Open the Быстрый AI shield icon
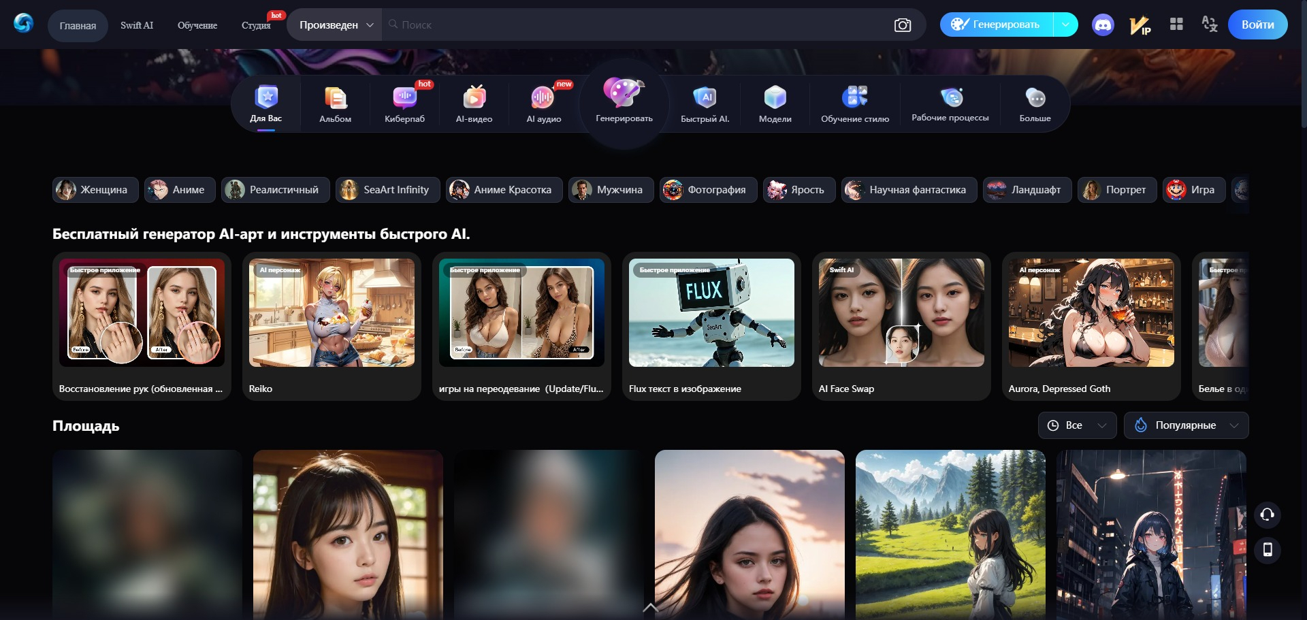Screen dimensions: 1307x620 point(705,97)
